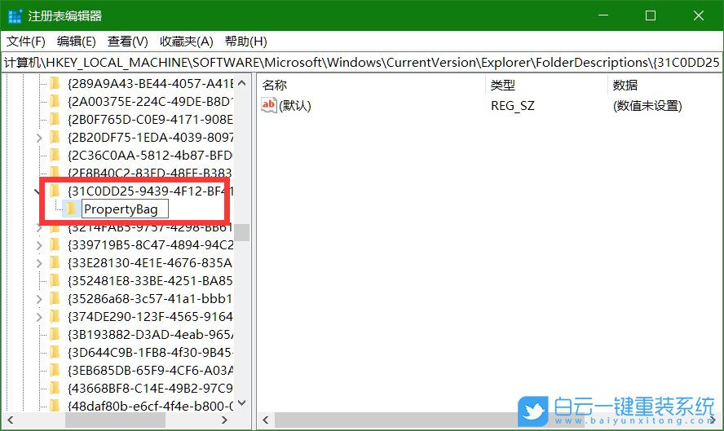Expand the {339719B5-8C47-4894 key
Image resolution: width=724 pixels, height=431 pixels.
pos(39,245)
